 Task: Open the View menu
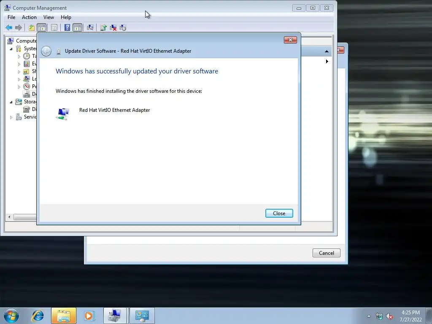point(49,17)
